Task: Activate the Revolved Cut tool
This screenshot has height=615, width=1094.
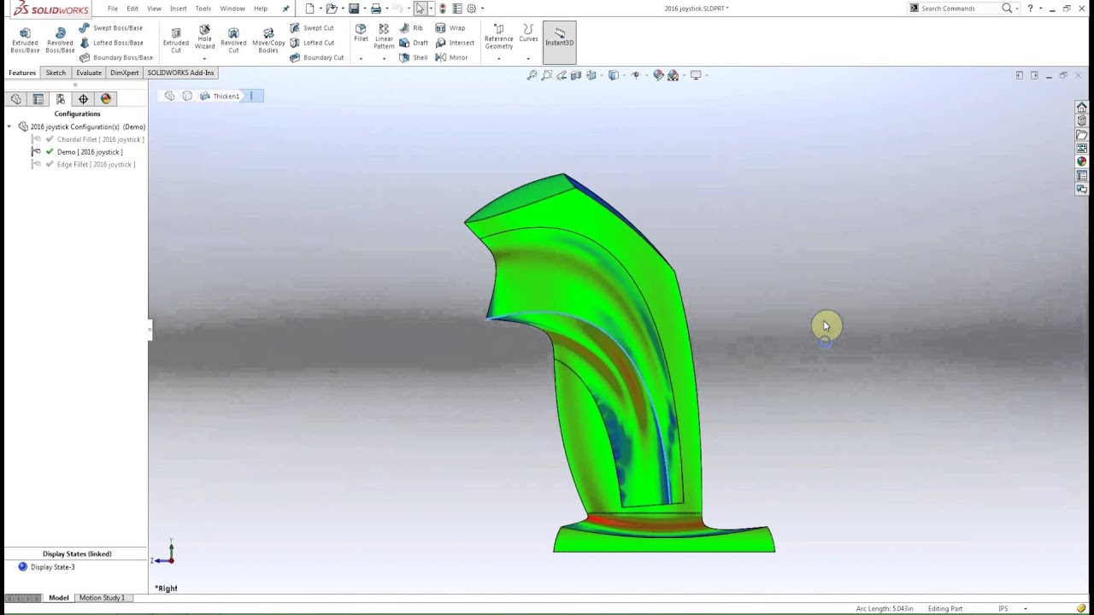Action: pyautogui.click(x=233, y=40)
